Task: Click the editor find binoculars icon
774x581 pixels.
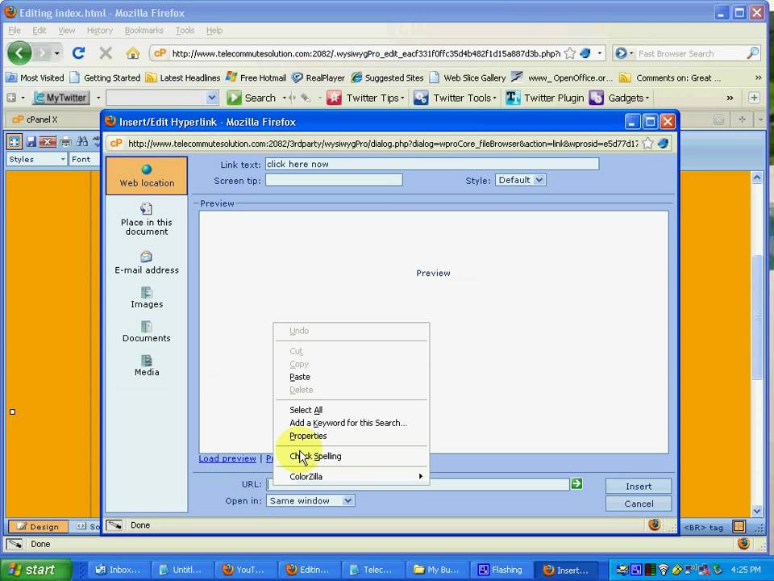Action: [82, 142]
